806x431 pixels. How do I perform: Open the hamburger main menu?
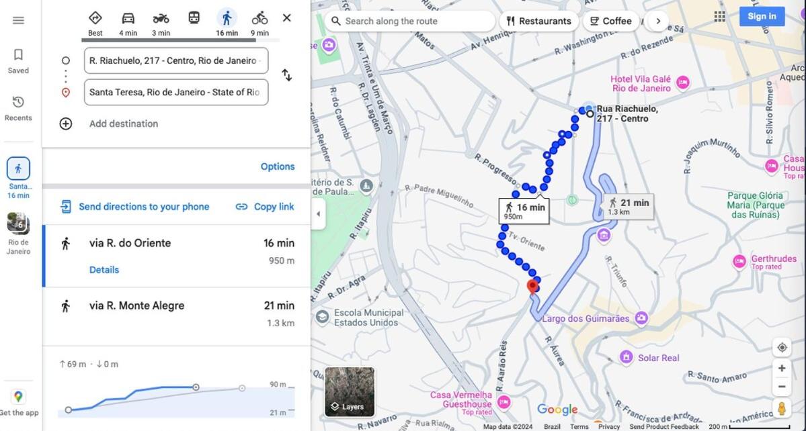[x=18, y=21]
